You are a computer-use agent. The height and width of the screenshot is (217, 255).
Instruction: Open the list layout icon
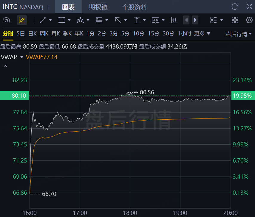coord(214,20)
